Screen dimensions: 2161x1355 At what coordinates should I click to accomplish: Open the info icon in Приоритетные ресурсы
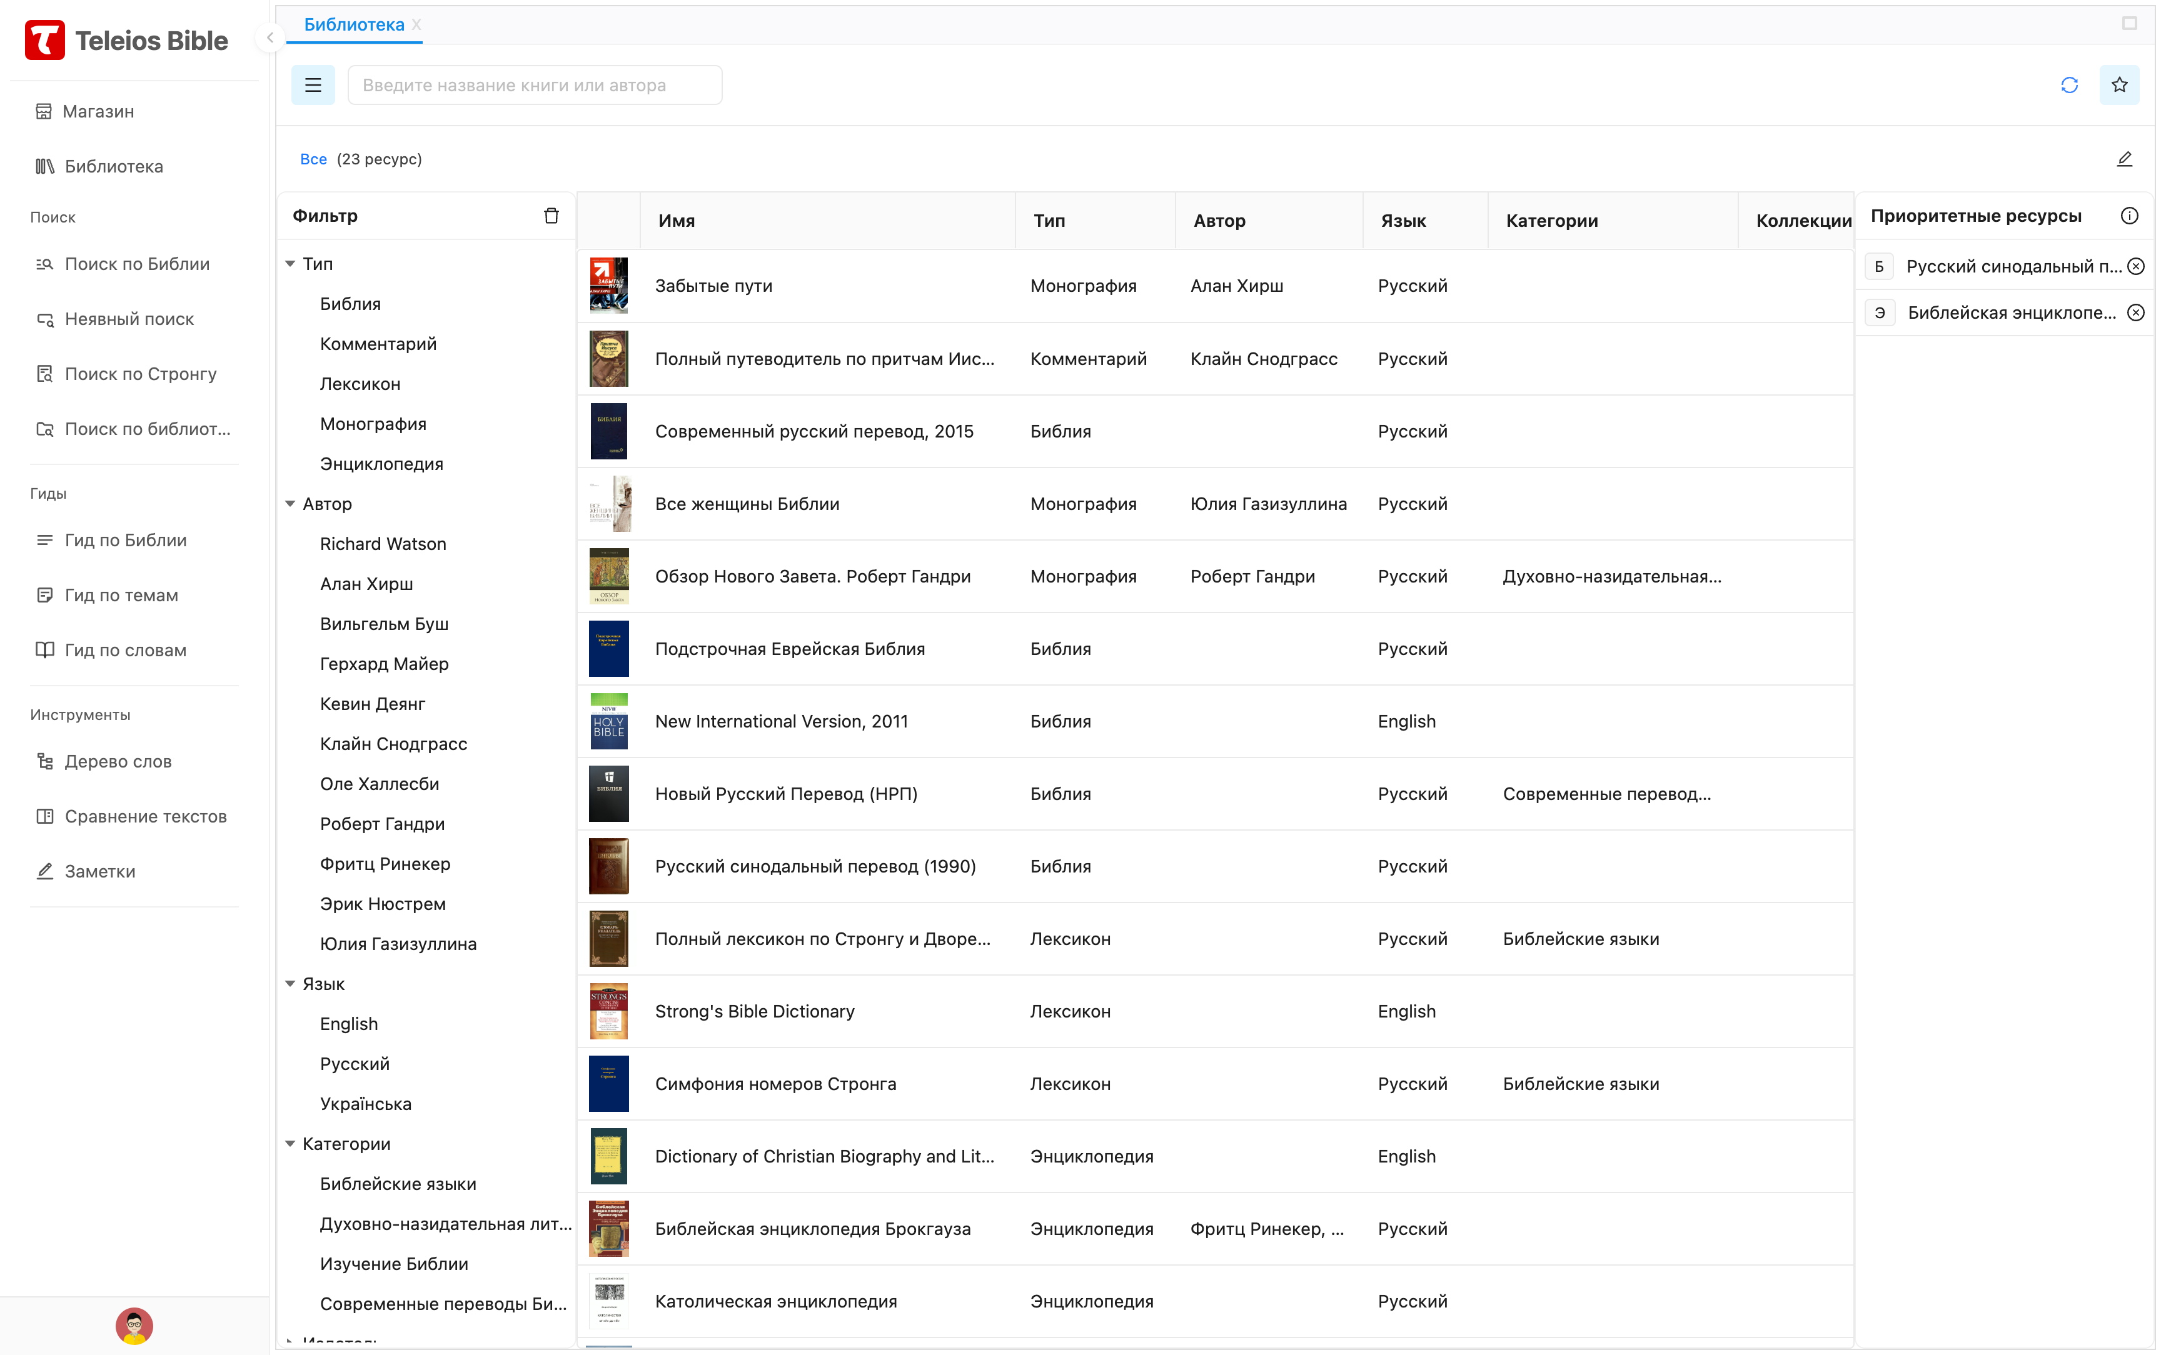pos(2130,216)
